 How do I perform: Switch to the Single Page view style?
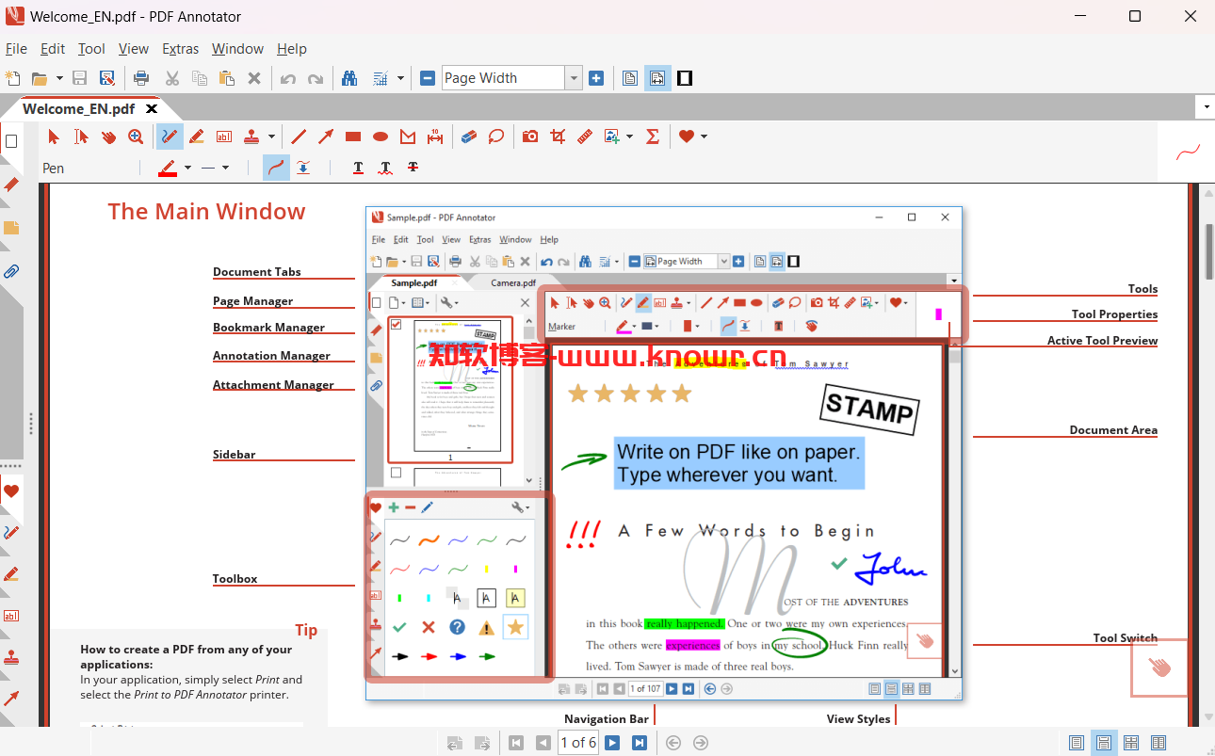[1077, 743]
